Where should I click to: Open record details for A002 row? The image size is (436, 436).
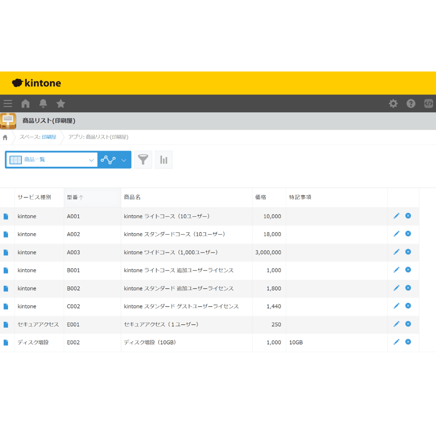pyautogui.click(x=6, y=235)
